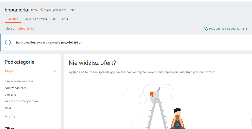Viewport: 252px width, 129px height.
Task: Switch to the OCENY I KOMENTARZE tab
Action: coord(40,19)
